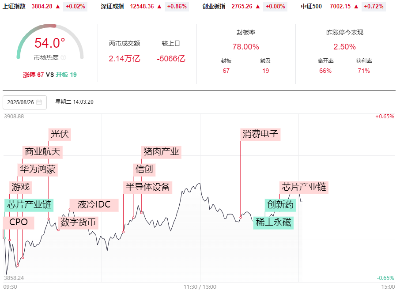This screenshot has height=294, width=400.
Task: Click the 猪肉产业 chart label
Action: [161, 152]
